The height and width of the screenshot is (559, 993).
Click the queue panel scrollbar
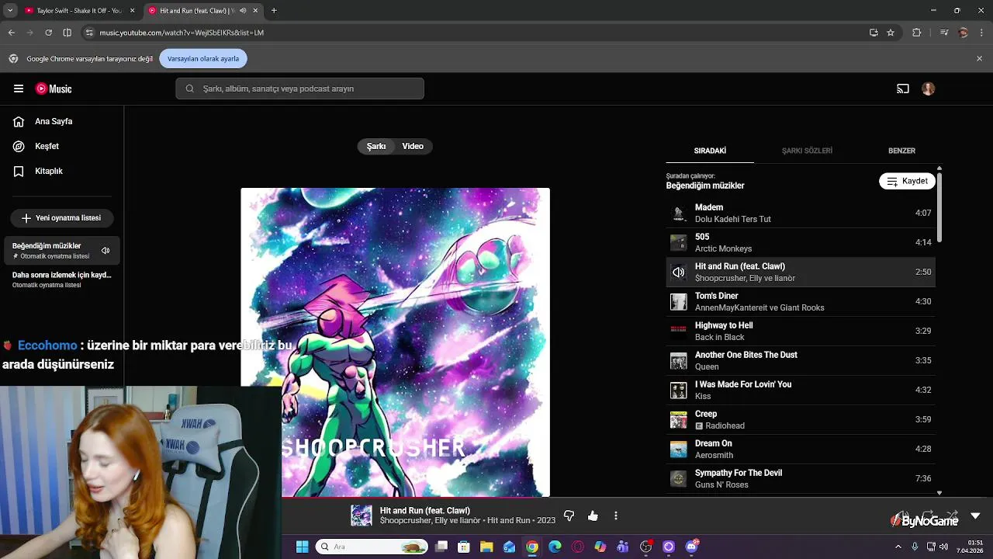point(939,206)
